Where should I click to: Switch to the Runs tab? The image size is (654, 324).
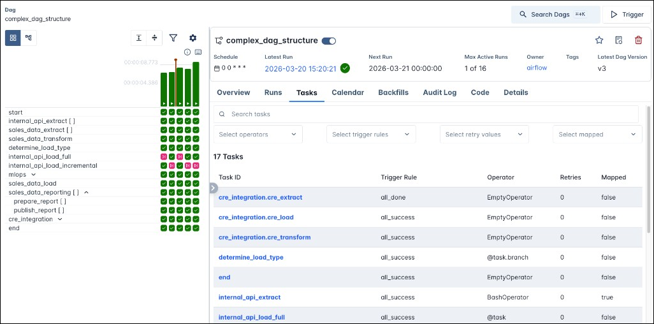(x=273, y=92)
